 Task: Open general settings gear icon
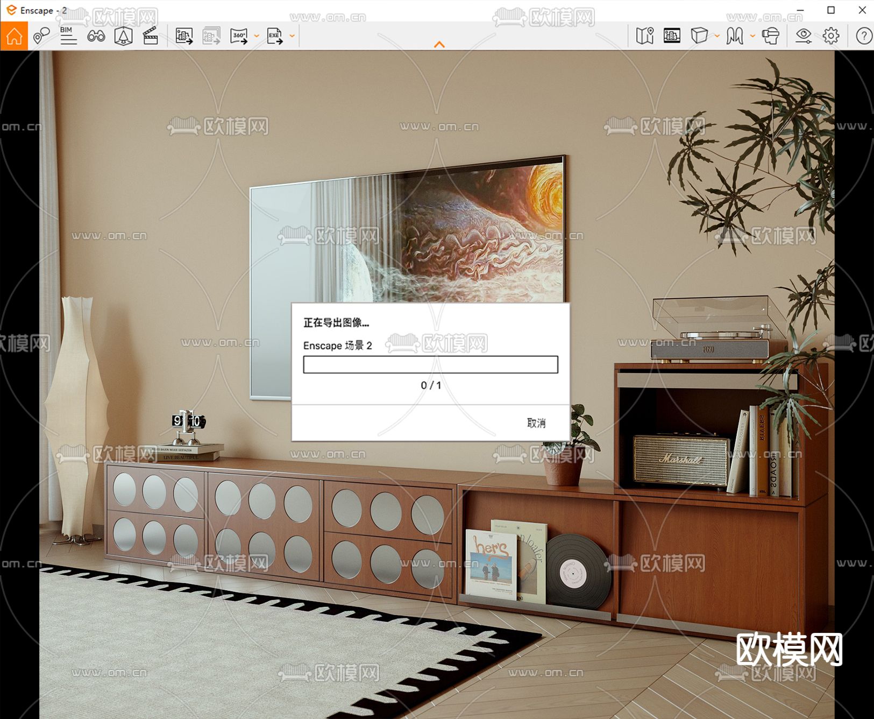[x=831, y=36]
